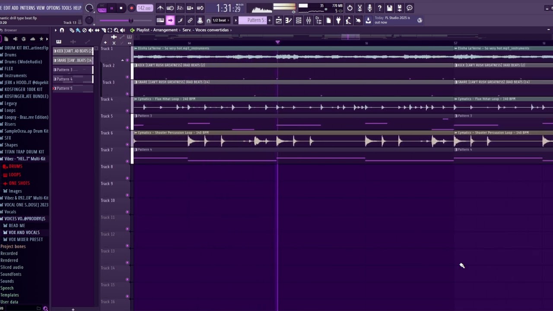The width and height of the screenshot is (553, 311).
Task: Open the chat/feedback speech bubble icon
Action: pyautogui.click(x=410, y=8)
